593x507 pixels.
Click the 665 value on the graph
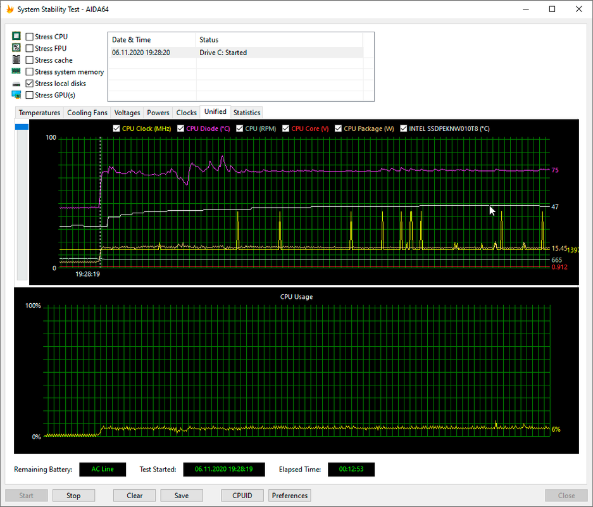tap(557, 260)
